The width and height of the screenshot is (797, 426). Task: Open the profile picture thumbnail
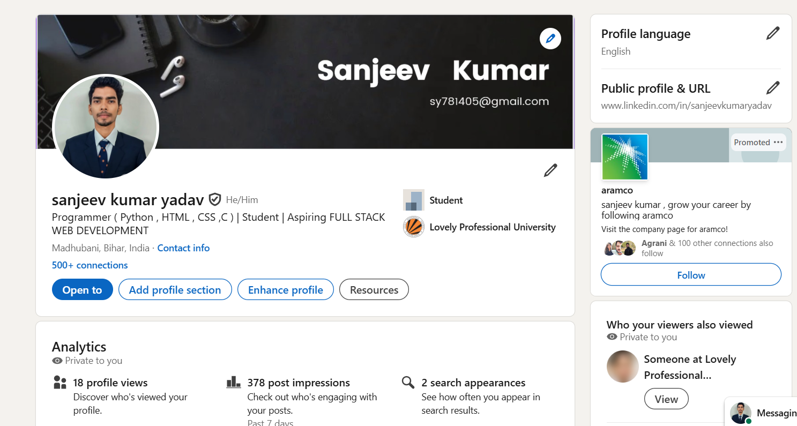click(105, 128)
